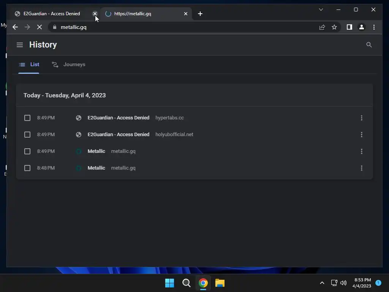Open the Chrome profile avatar

[362, 27]
